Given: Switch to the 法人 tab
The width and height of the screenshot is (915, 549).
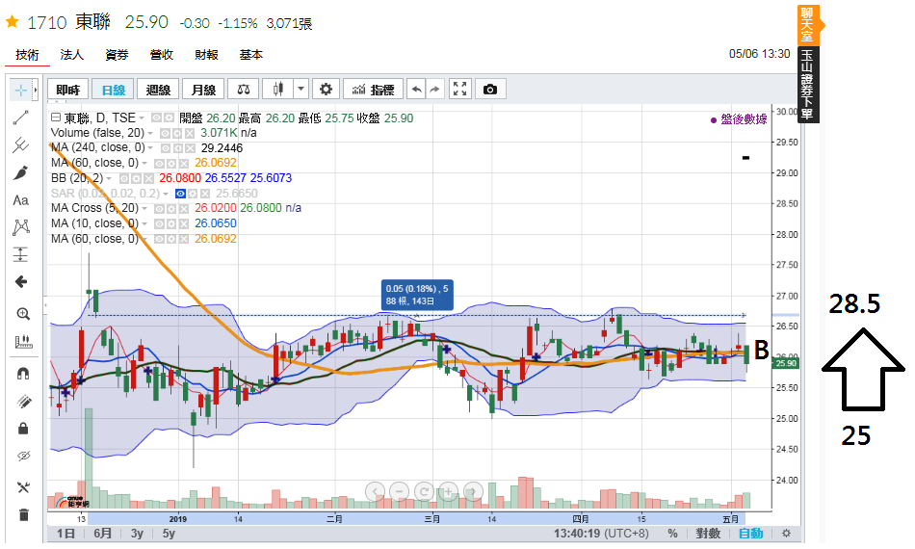Looking at the screenshot, I should coord(72,55).
